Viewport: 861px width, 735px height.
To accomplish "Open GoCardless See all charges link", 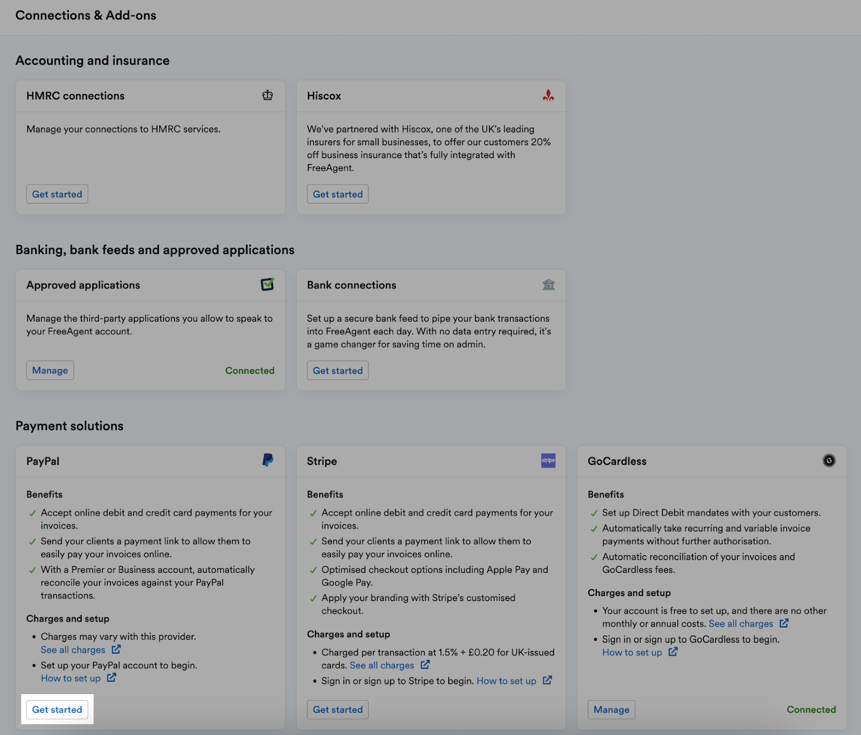I will click(x=741, y=624).
